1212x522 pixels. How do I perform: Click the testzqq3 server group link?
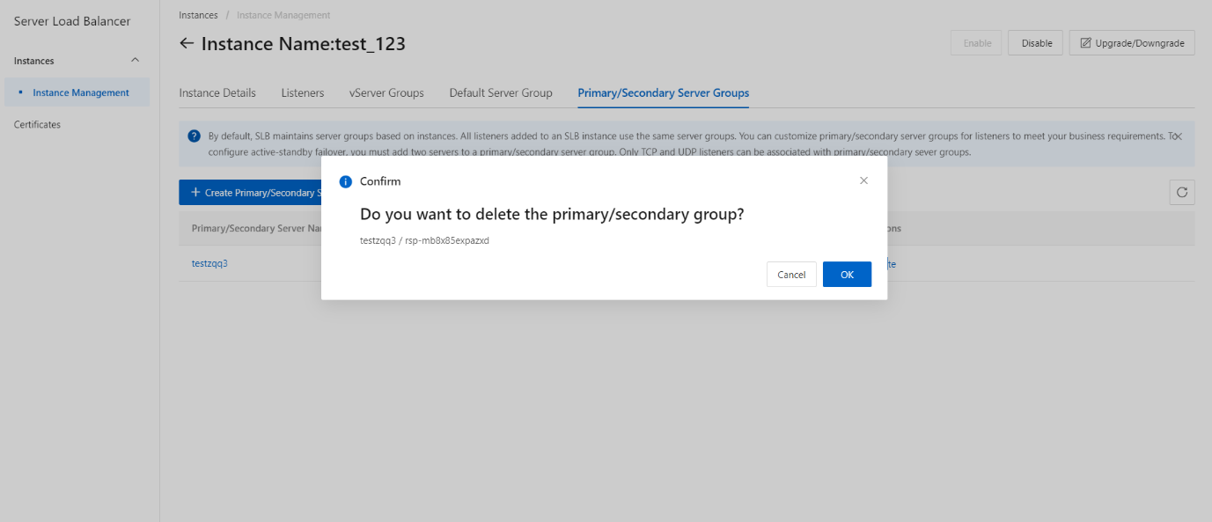(209, 263)
